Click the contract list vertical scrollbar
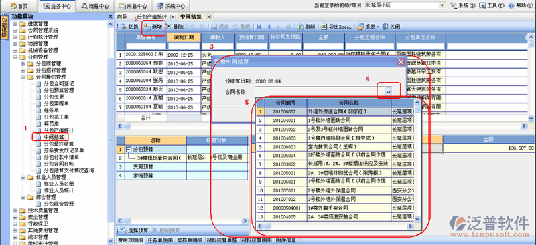 [x=417, y=161]
